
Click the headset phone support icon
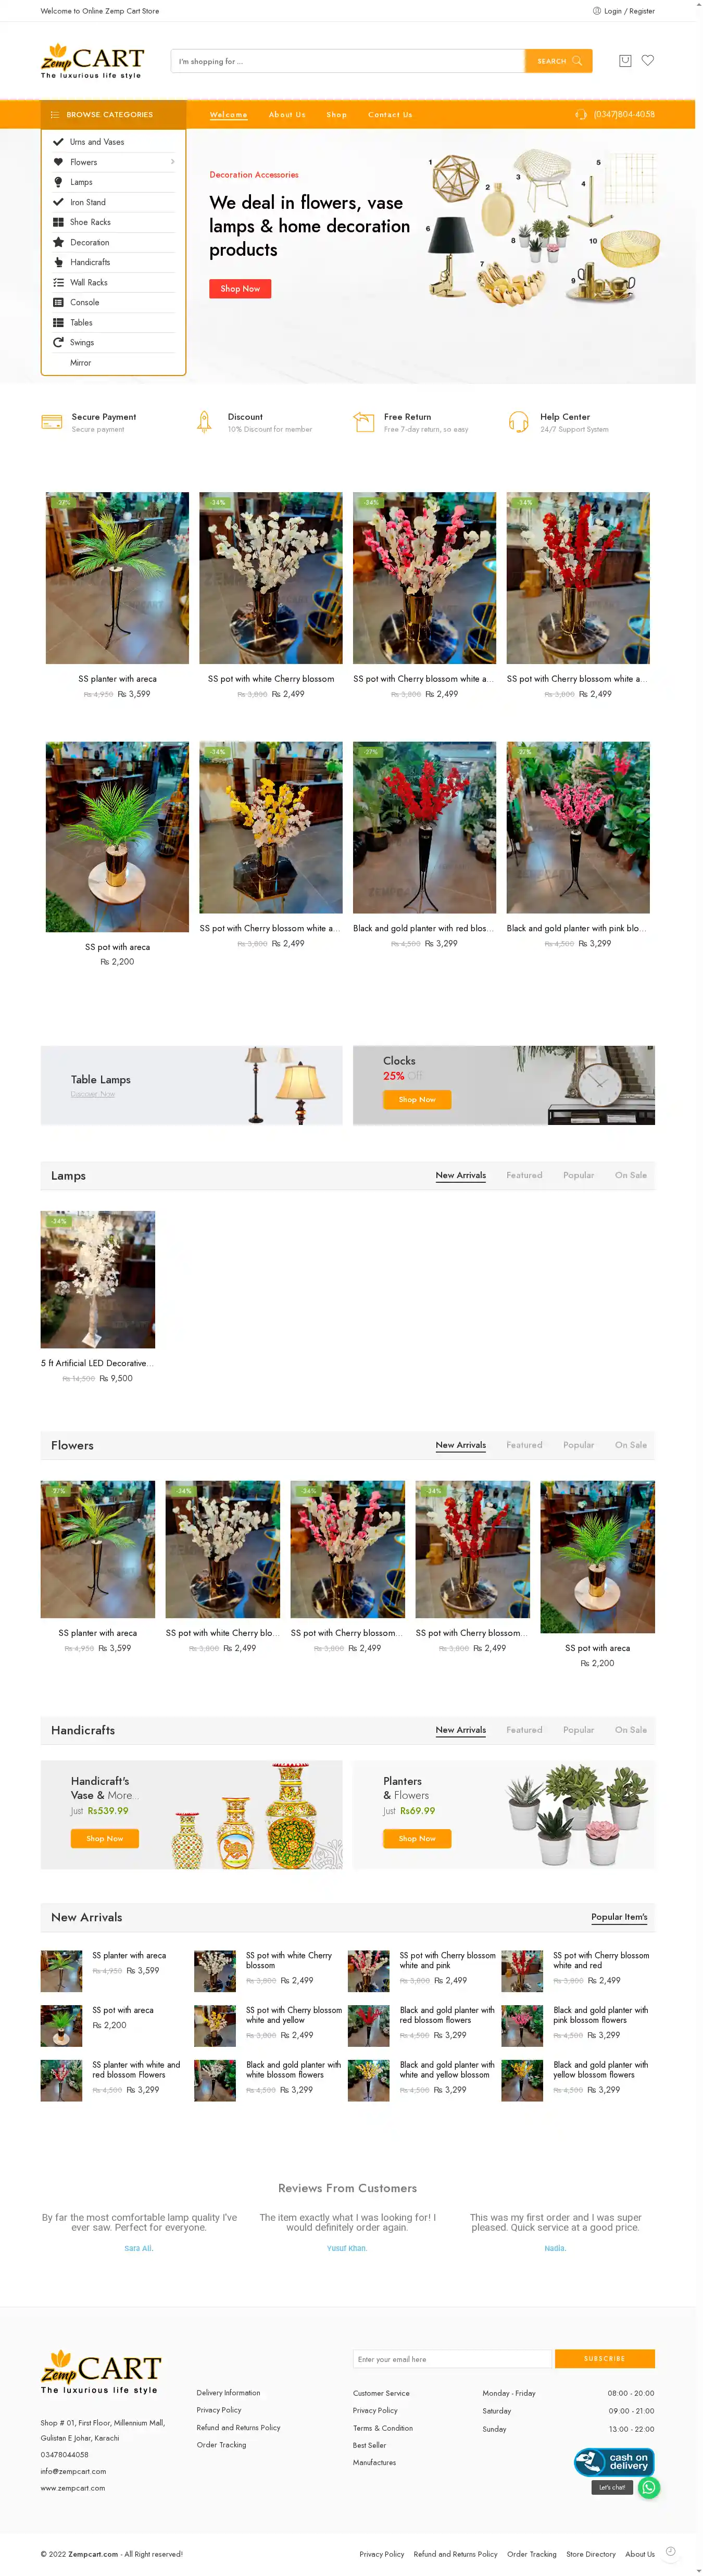pyautogui.click(x=581, y=114)
